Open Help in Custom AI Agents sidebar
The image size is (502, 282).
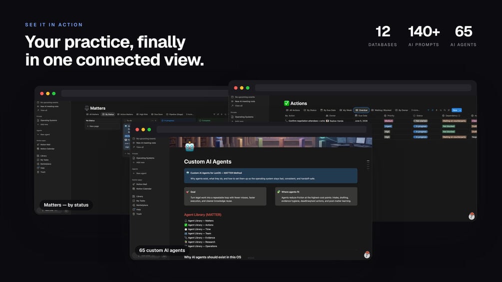tap(137, 210)
